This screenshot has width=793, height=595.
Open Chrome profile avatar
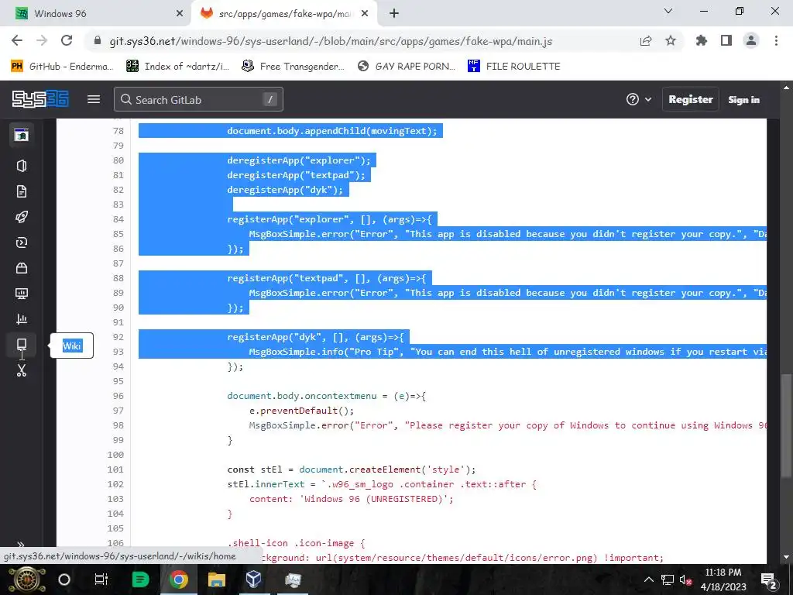pyautogui.click(x=751, y=40)
